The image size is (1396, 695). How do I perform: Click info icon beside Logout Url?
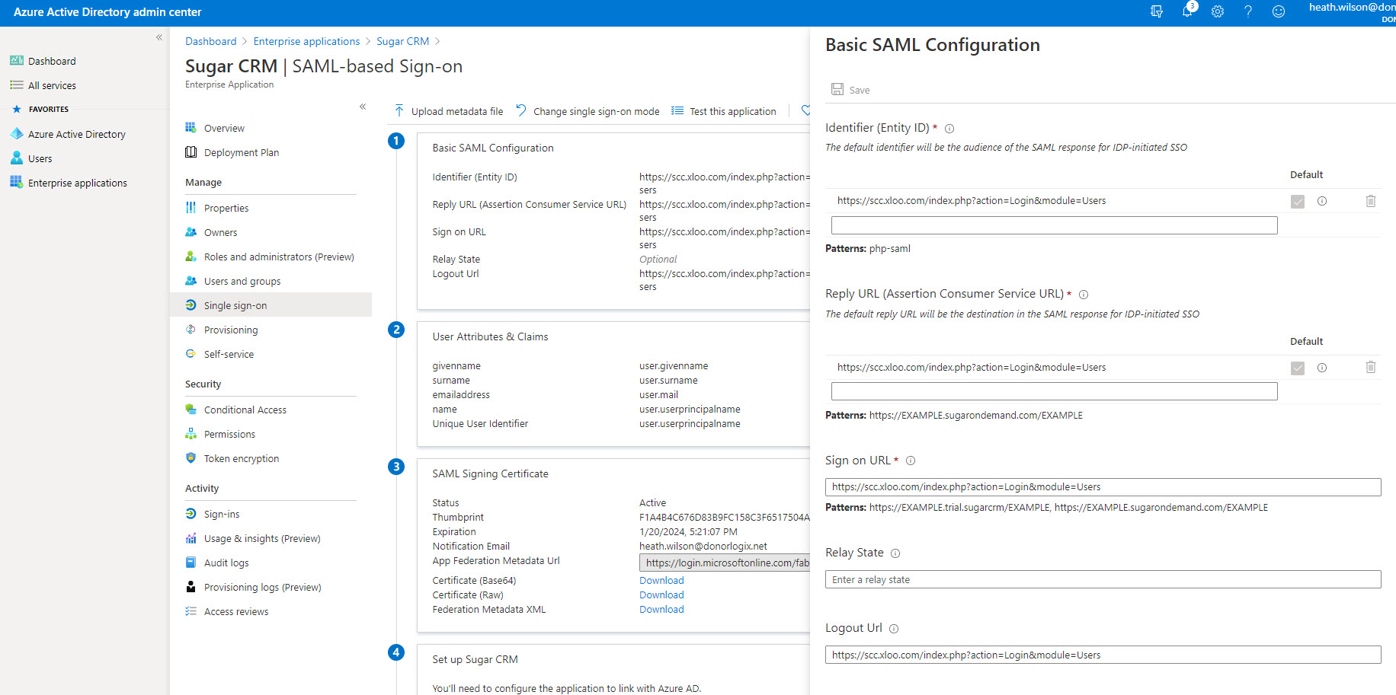(894, 629)
